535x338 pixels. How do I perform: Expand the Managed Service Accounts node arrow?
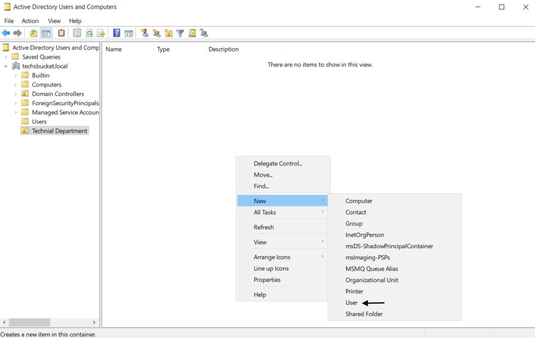[16, 112]
